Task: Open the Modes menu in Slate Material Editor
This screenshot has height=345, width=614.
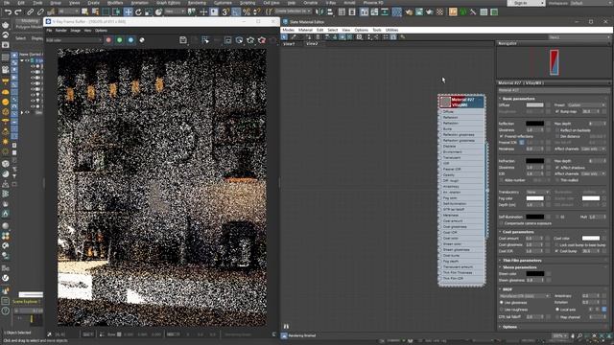Action: click(x=288, y=30)
